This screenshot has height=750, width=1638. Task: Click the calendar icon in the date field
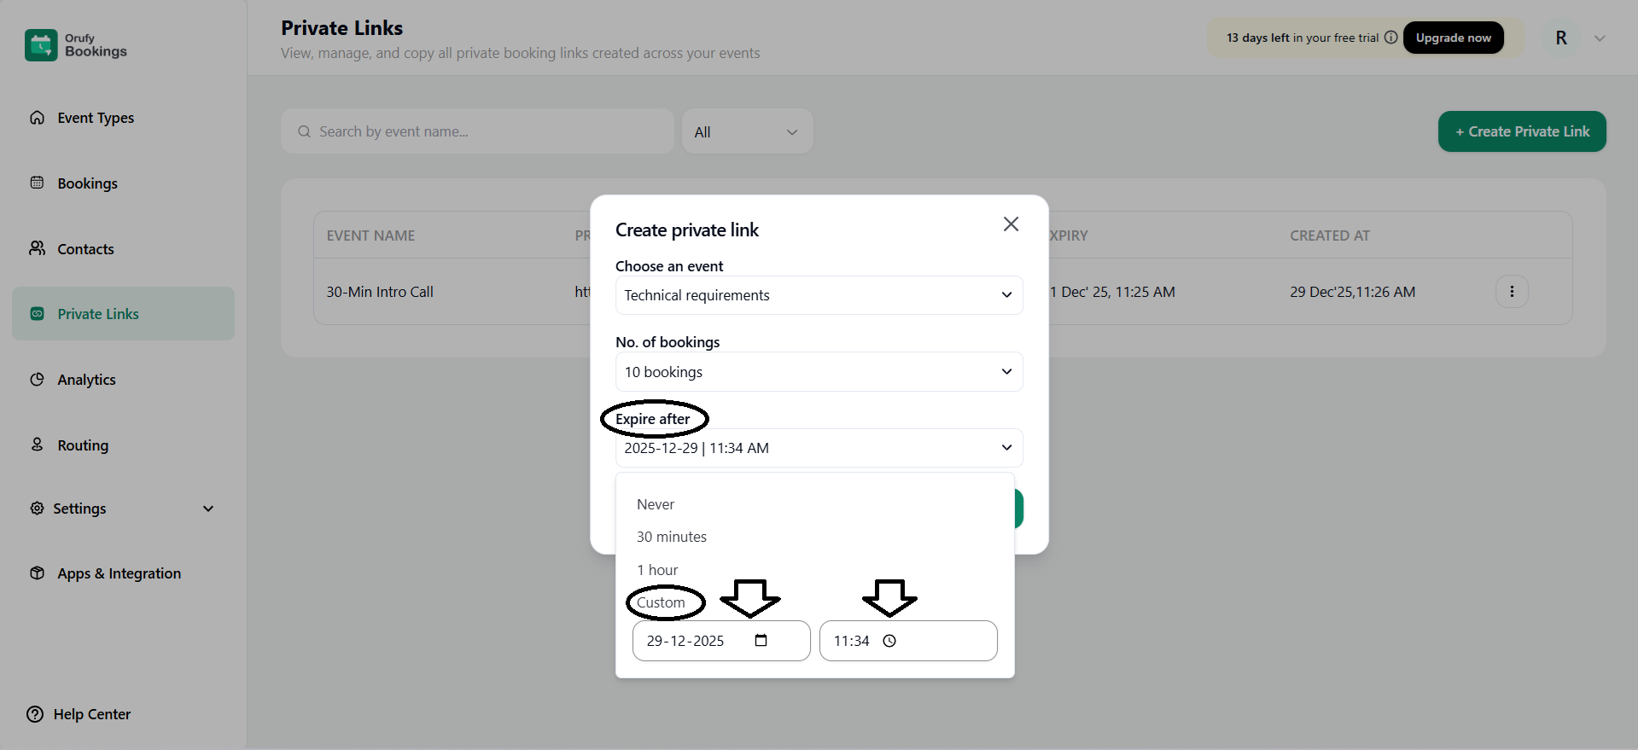click(761, 641)
